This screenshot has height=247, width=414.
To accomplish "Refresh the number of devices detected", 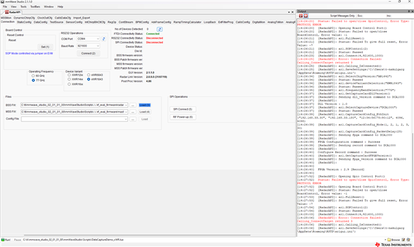I will coord(160,29).
